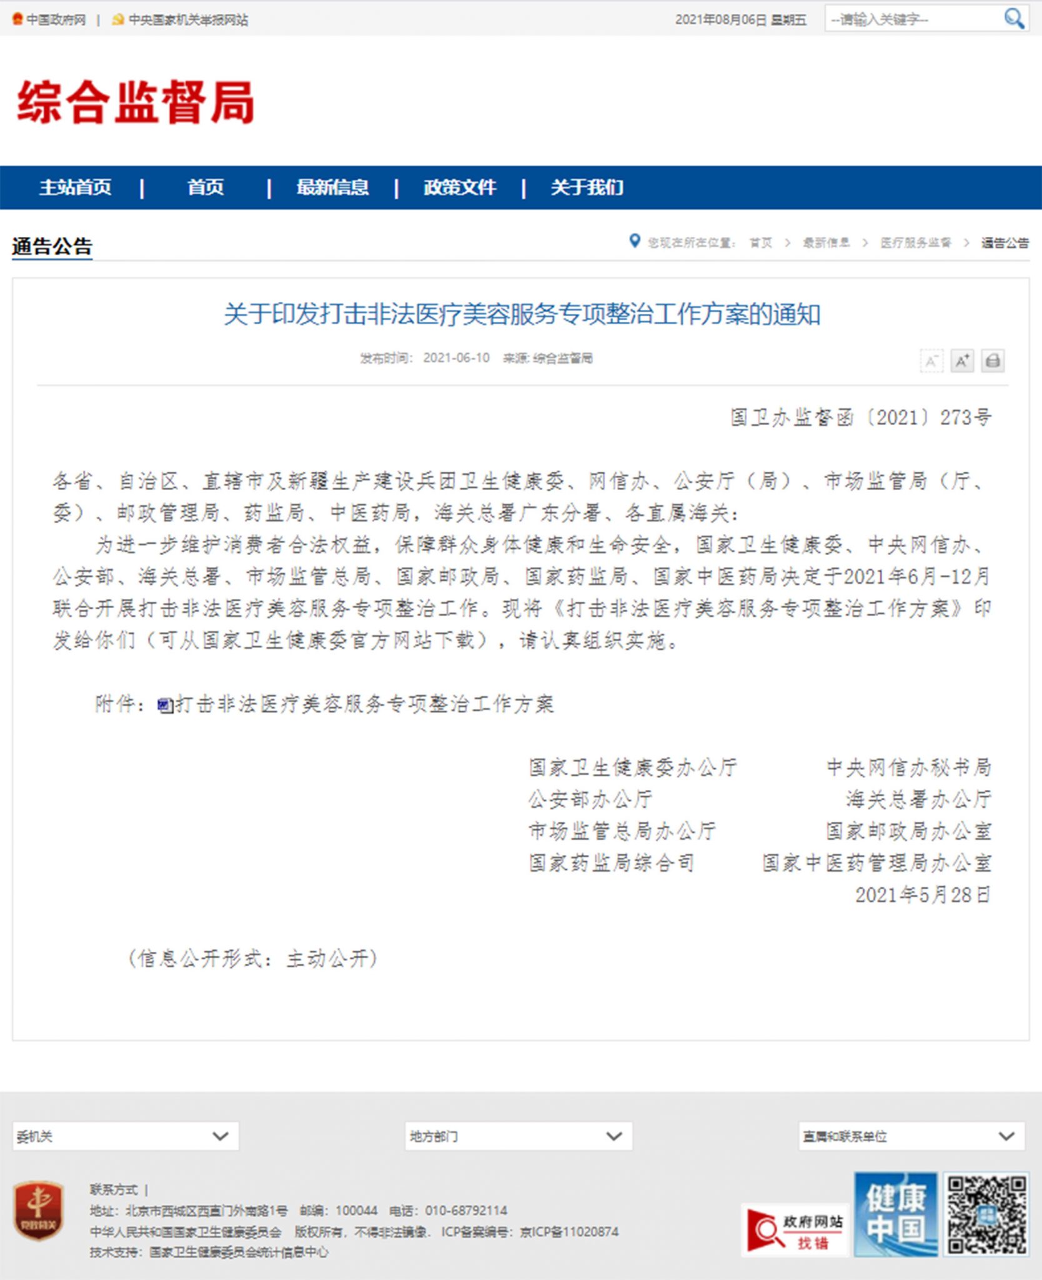This screenshot has height=1280, width=1042.
Task: Click the search magnifier icon
Action: coord(1013,19)
